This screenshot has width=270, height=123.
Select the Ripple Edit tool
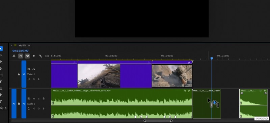click(x=1, y=62)
